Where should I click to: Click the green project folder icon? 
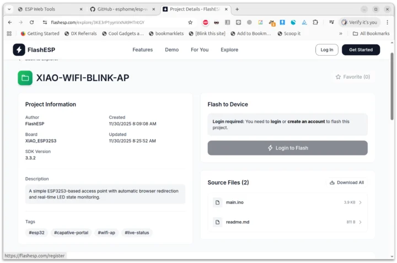(x=25, y=78)
